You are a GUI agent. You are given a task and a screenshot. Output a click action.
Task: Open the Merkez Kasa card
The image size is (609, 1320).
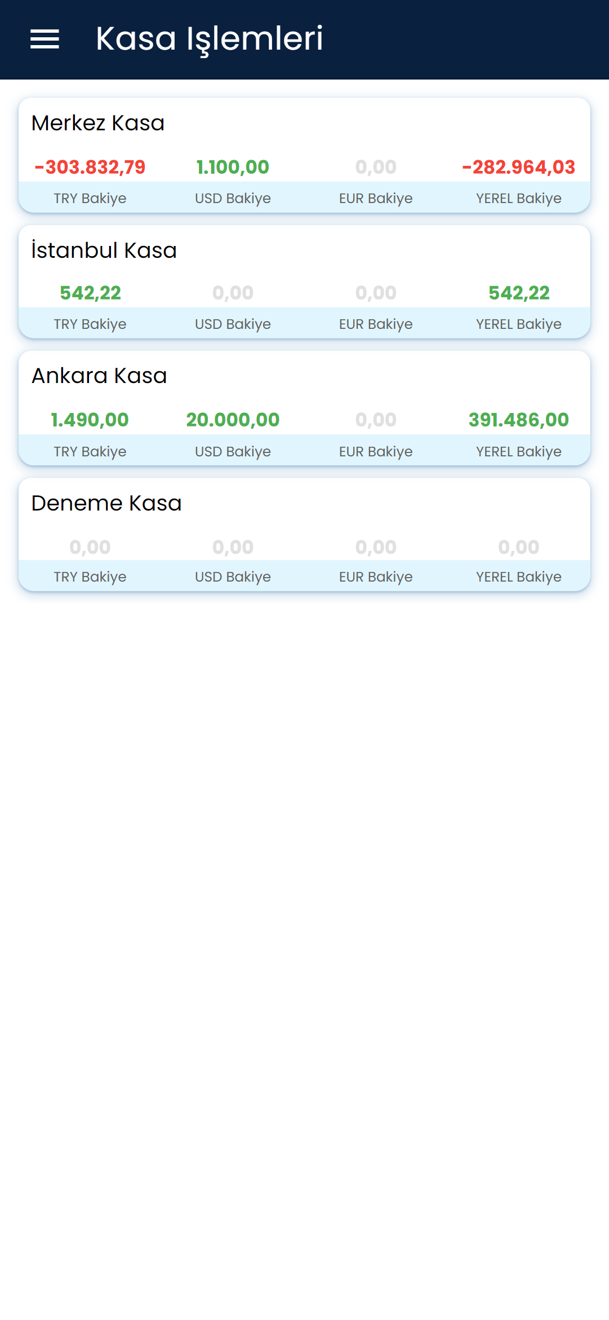[x=304, y=155]
